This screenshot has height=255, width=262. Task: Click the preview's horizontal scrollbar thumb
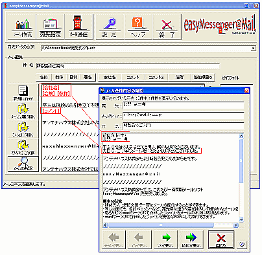[161, 225]
